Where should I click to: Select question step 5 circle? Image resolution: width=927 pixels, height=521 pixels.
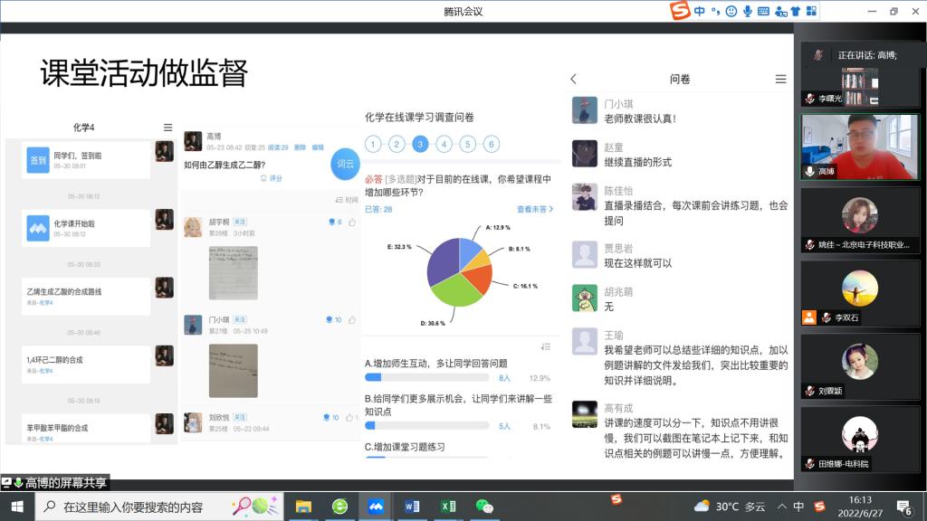pyautogui.click(x=467, y=144)
